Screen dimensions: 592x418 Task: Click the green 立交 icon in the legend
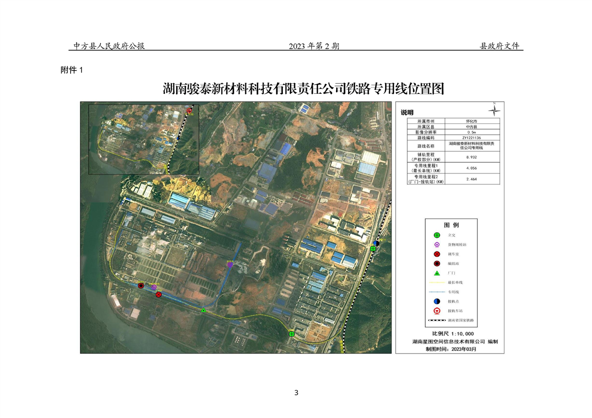(437, 235)
